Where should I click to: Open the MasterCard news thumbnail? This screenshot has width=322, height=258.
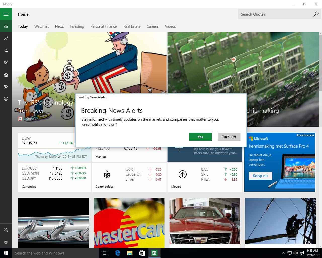click(x=129, y=223)
